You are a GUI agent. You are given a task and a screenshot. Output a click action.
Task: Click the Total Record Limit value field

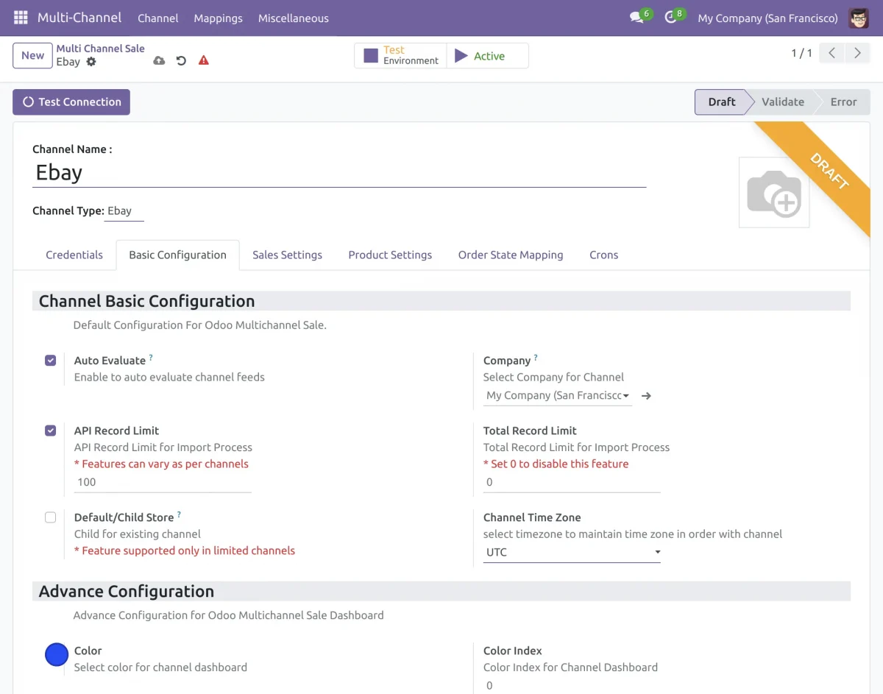tap(572, 483)
